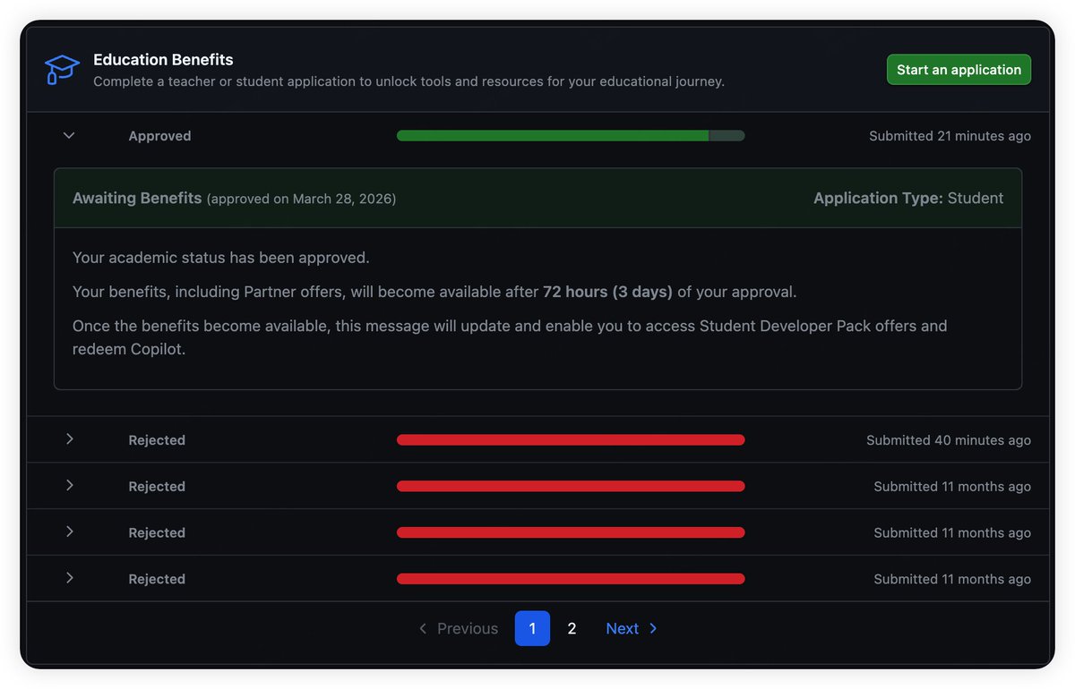This screenshot has height=689, width=1075.
Task: Click the Next pagination link
Action: pyautogui.click(x=632, y=628)
